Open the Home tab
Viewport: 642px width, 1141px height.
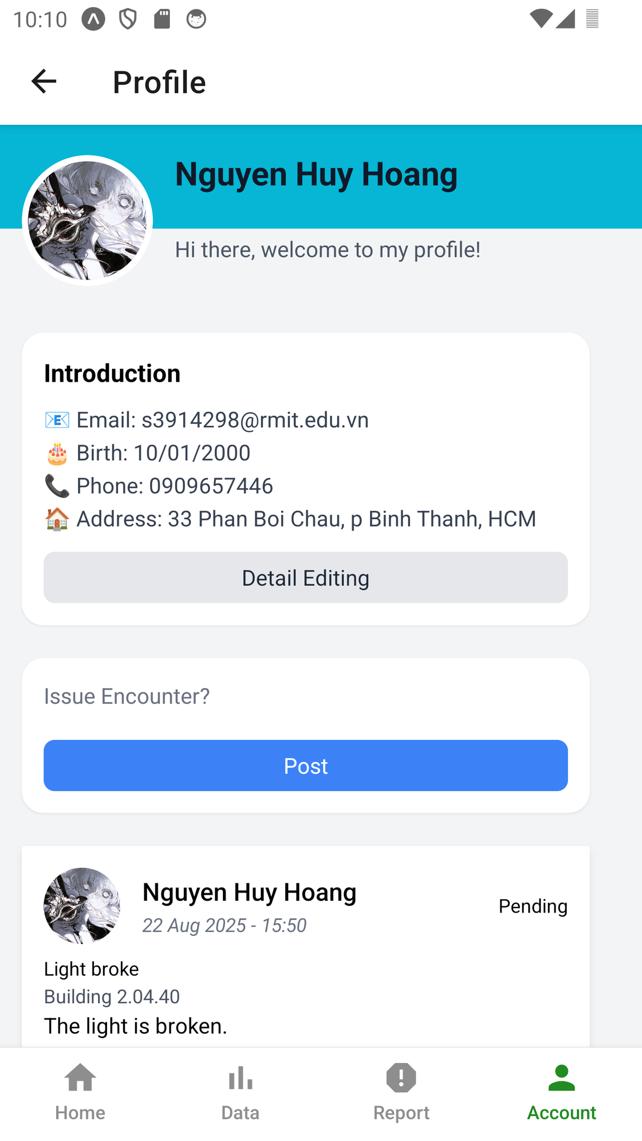pos(80,1092)
